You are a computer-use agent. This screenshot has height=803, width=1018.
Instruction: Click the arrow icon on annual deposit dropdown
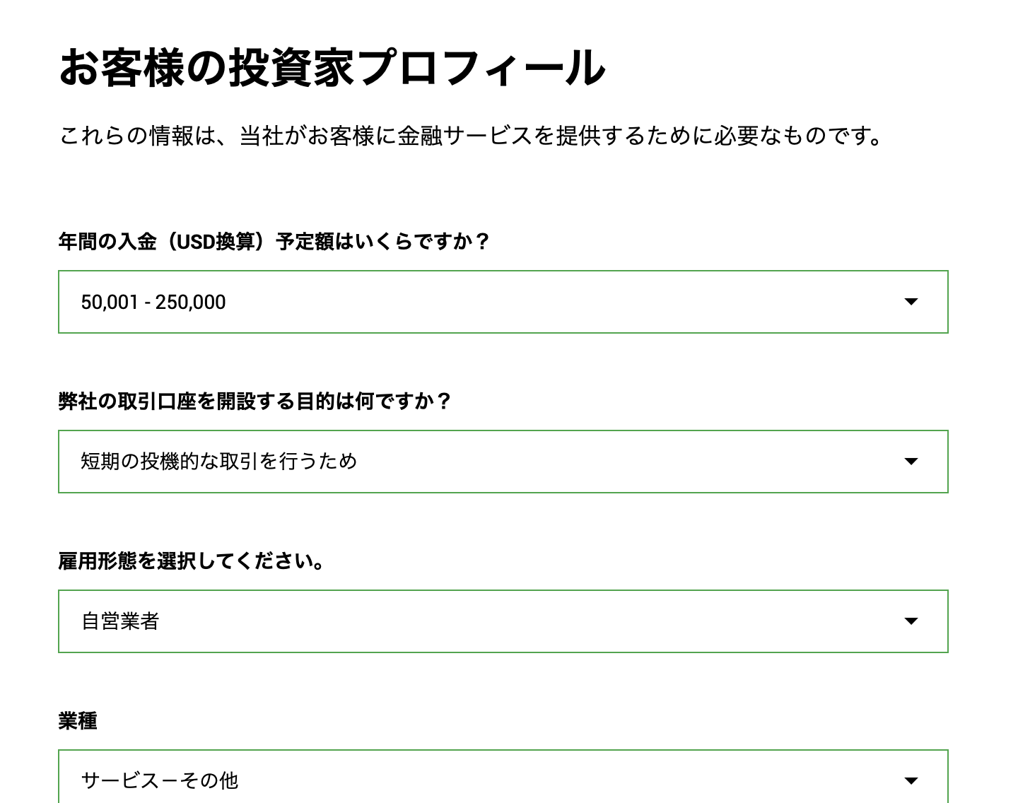[x=911, y=302]
